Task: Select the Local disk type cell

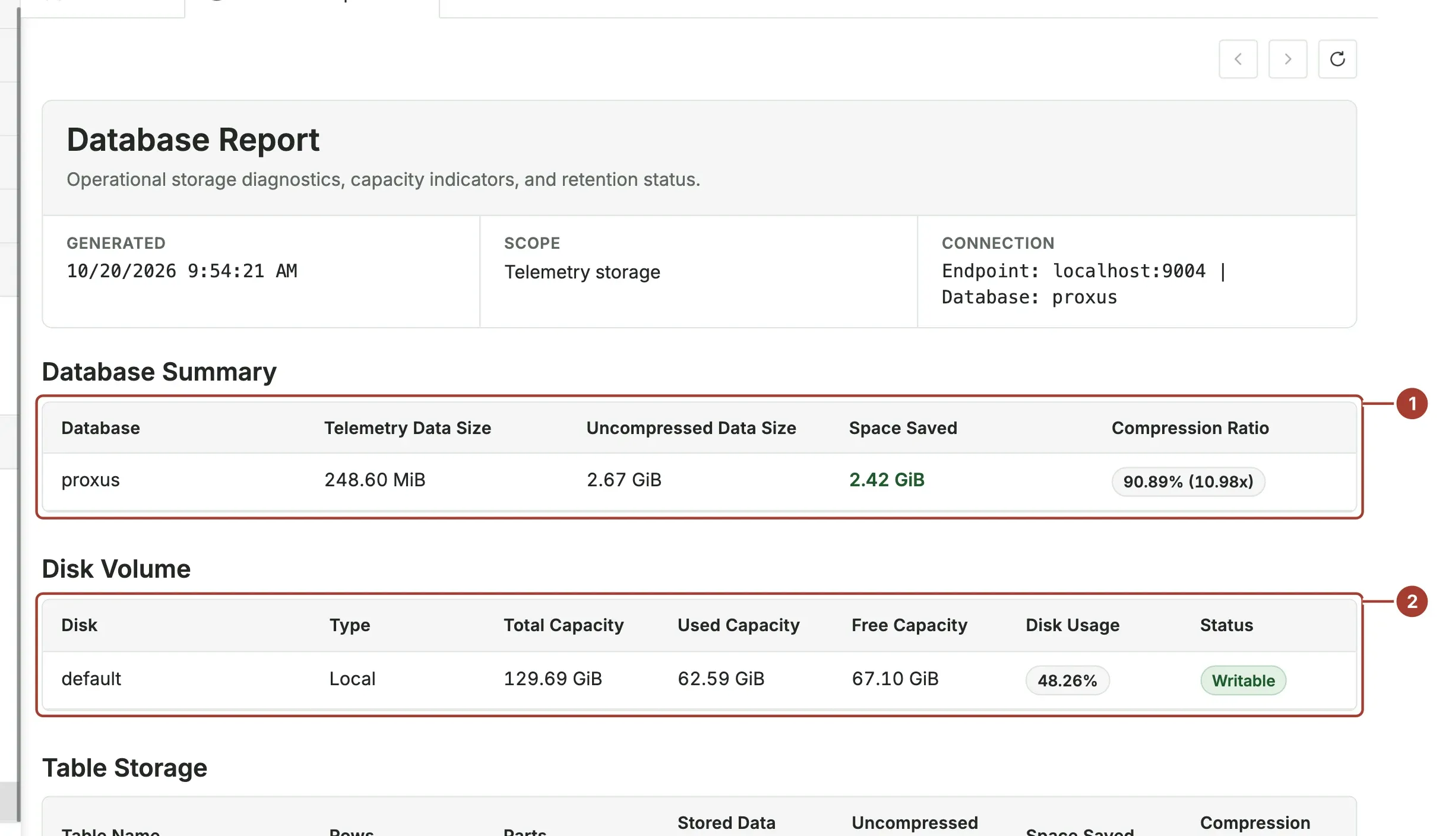Action: pos(352,679)
